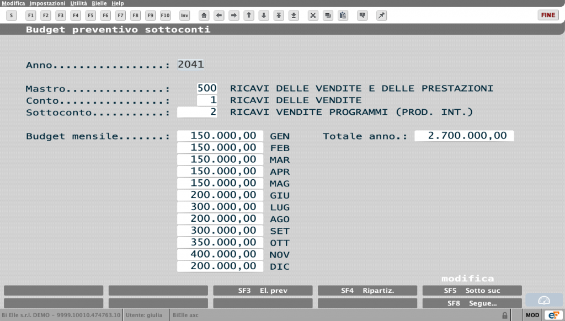The image size is (565, 321).
Task: Open the Impostazioni menu
Action: (47, 3)
